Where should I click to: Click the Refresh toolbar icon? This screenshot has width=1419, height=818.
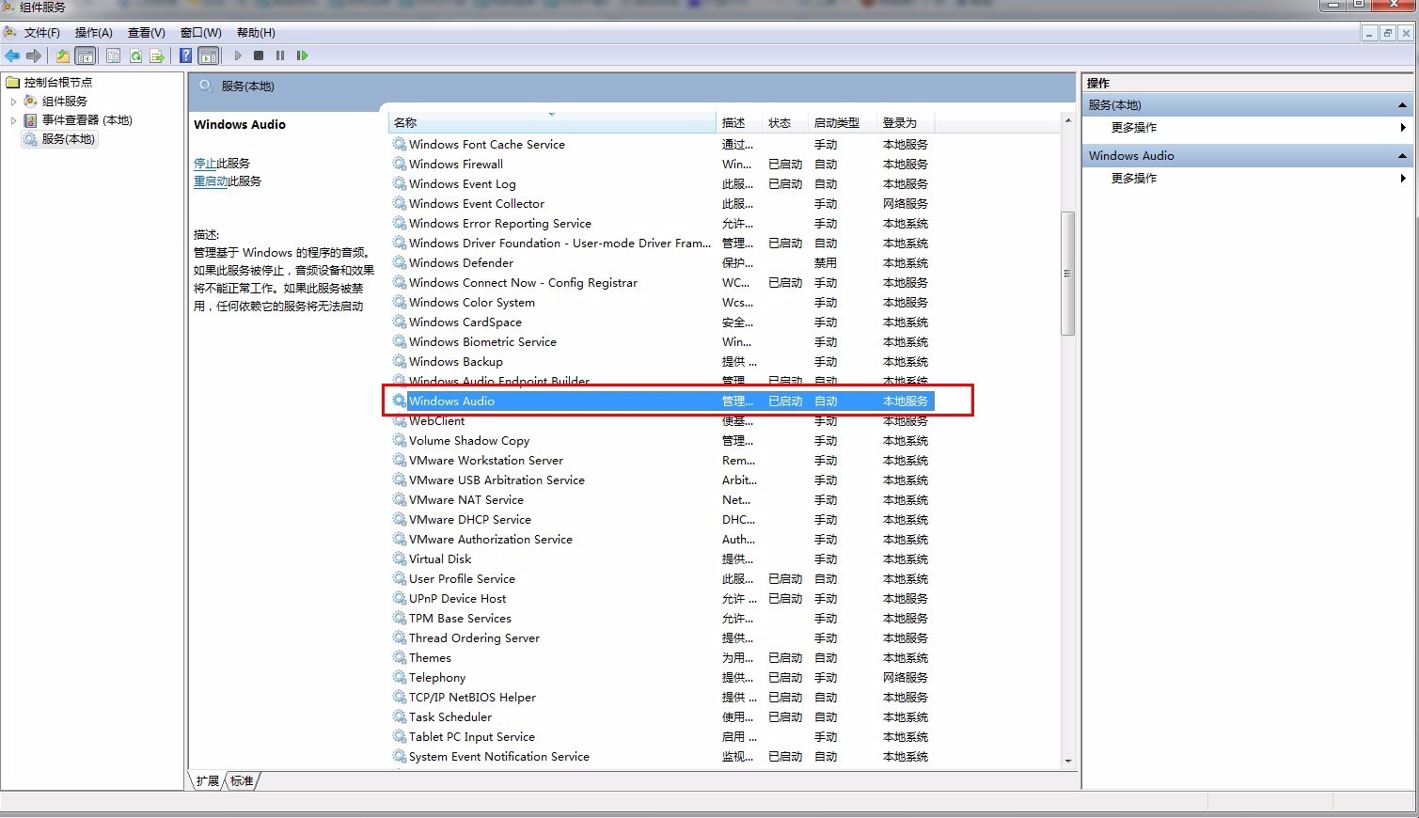[x=135, y=55]
